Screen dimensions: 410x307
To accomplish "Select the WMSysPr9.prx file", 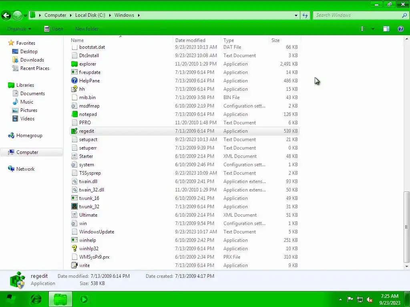I will tap(185, 257).
